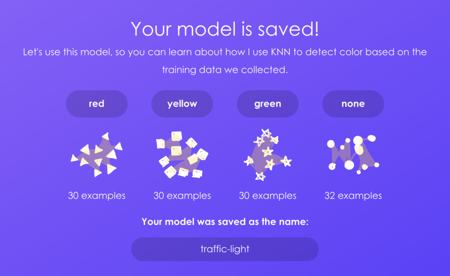Click "30 examples" under the yellow cluster

click(182, 196)
